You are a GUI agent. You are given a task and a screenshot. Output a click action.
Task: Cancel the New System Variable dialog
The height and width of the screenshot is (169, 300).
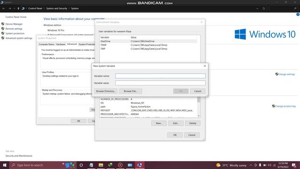[x=198, y=91]
